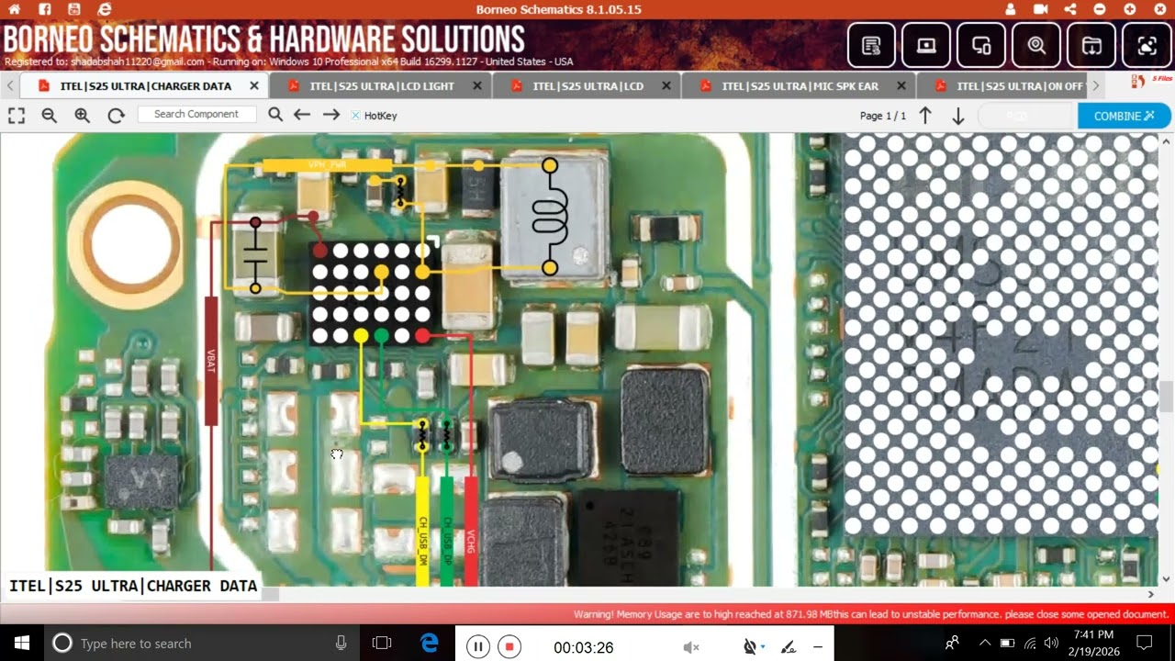Rotate the schematic view
This screenshot has width=1175, height=661.
(116, 116)
